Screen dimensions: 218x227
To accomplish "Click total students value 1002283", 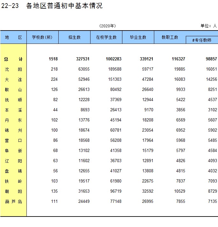I will pos(113,59).
